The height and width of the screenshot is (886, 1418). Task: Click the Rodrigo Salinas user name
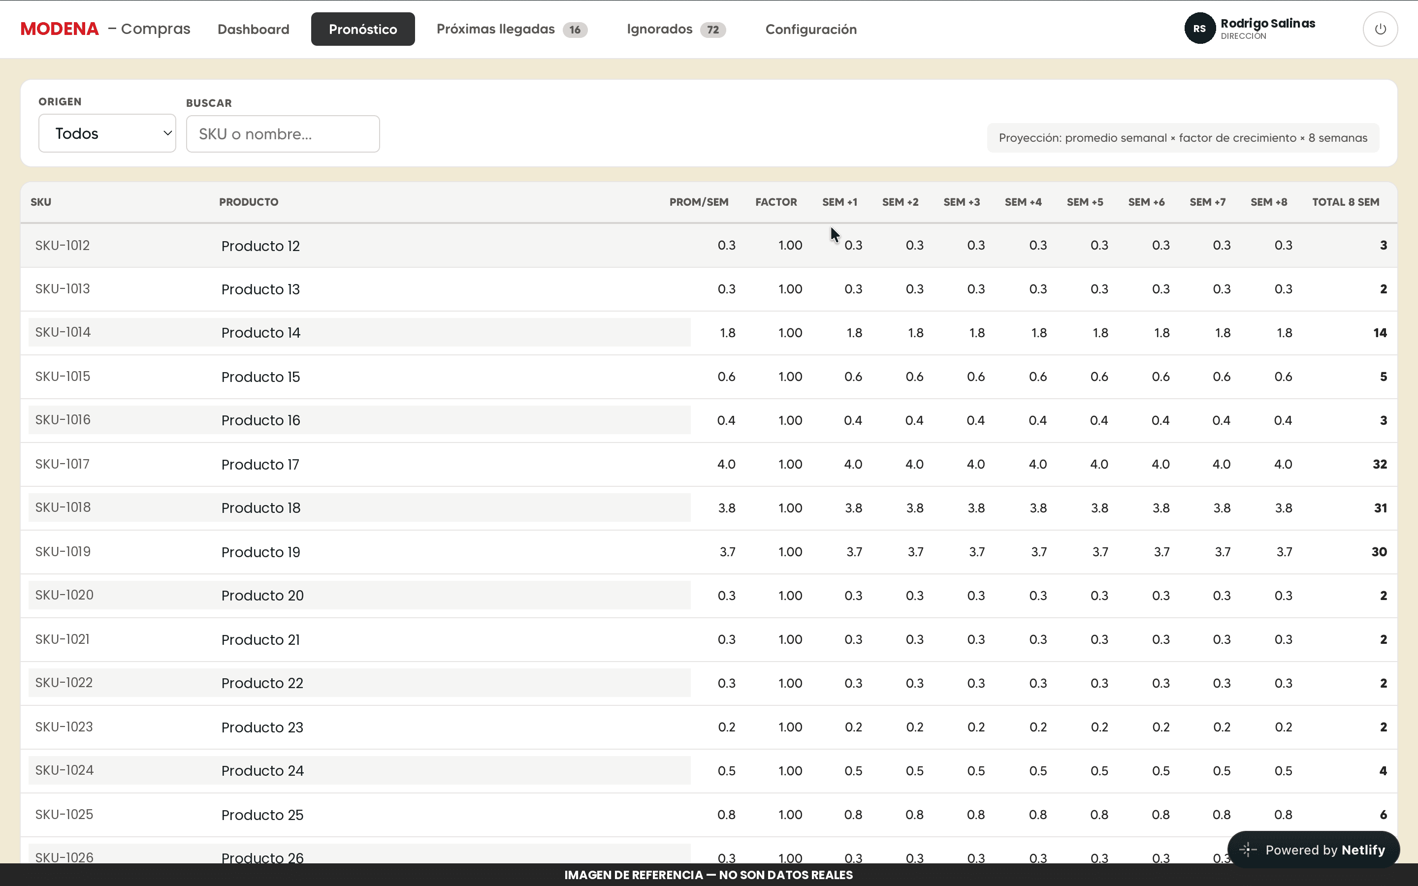(1268, 24)
